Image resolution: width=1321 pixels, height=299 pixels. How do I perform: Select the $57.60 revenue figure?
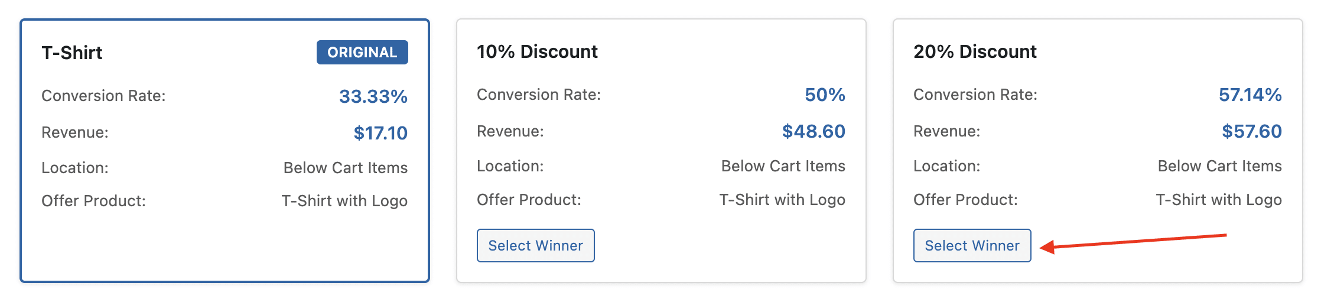pos(1252,131)
